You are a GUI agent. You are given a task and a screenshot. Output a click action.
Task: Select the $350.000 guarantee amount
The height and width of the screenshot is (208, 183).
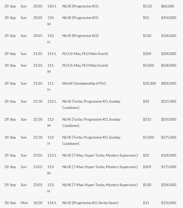coord(168,119)
